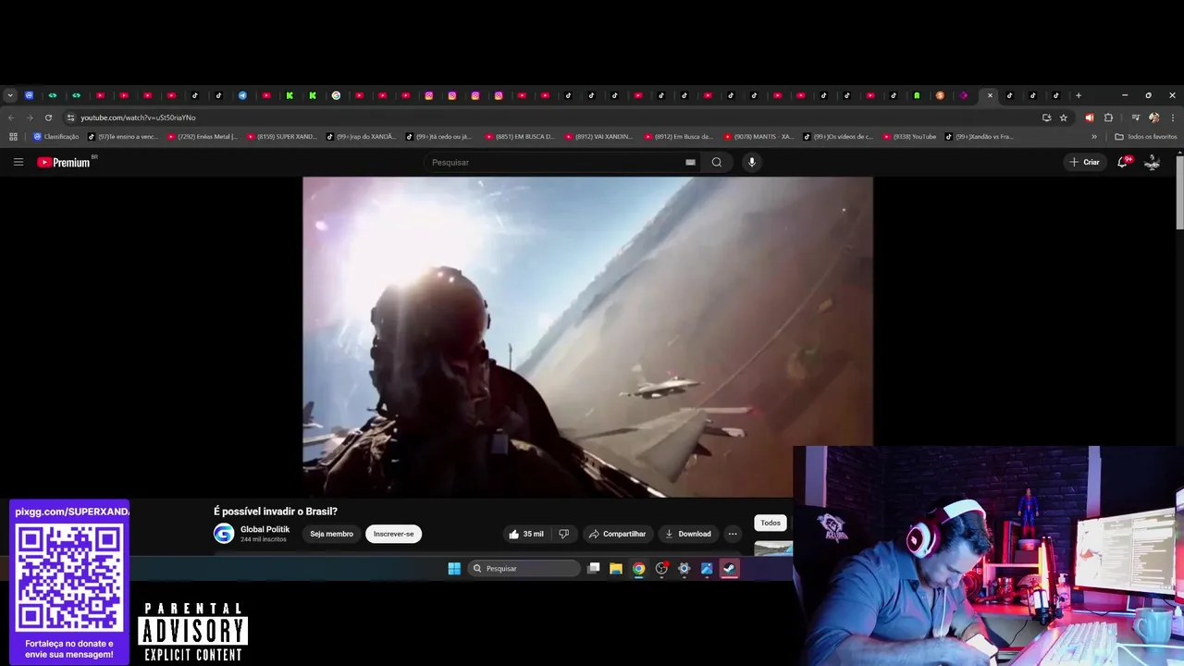The width and height of the screenshot is (1184, 666).
Task: Switch to the first Instagram tab
Action: click(x=429, y=95)
